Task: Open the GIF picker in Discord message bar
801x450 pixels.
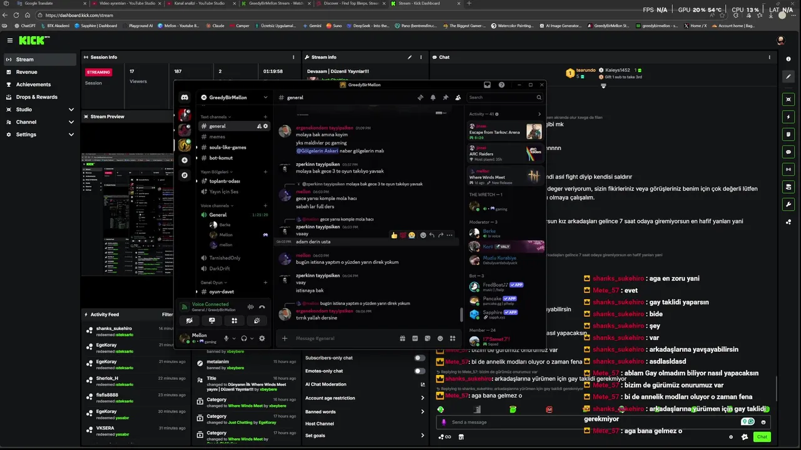Action: 415,338
